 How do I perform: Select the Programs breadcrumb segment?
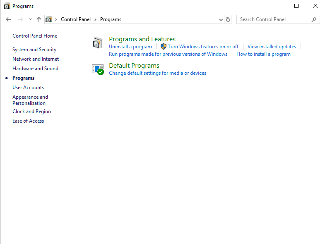[x=111, y=19]
